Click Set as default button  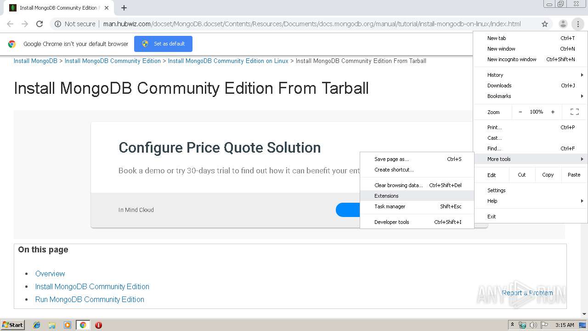(x=163, y=44)
